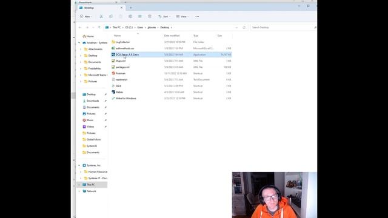
Task: Select the authmethods.csv Excel file icon
Action: click(x=113, y=48)
